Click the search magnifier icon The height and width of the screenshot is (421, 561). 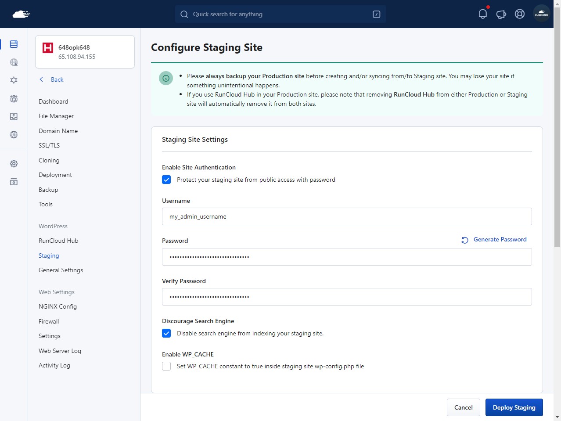(184, 14)
